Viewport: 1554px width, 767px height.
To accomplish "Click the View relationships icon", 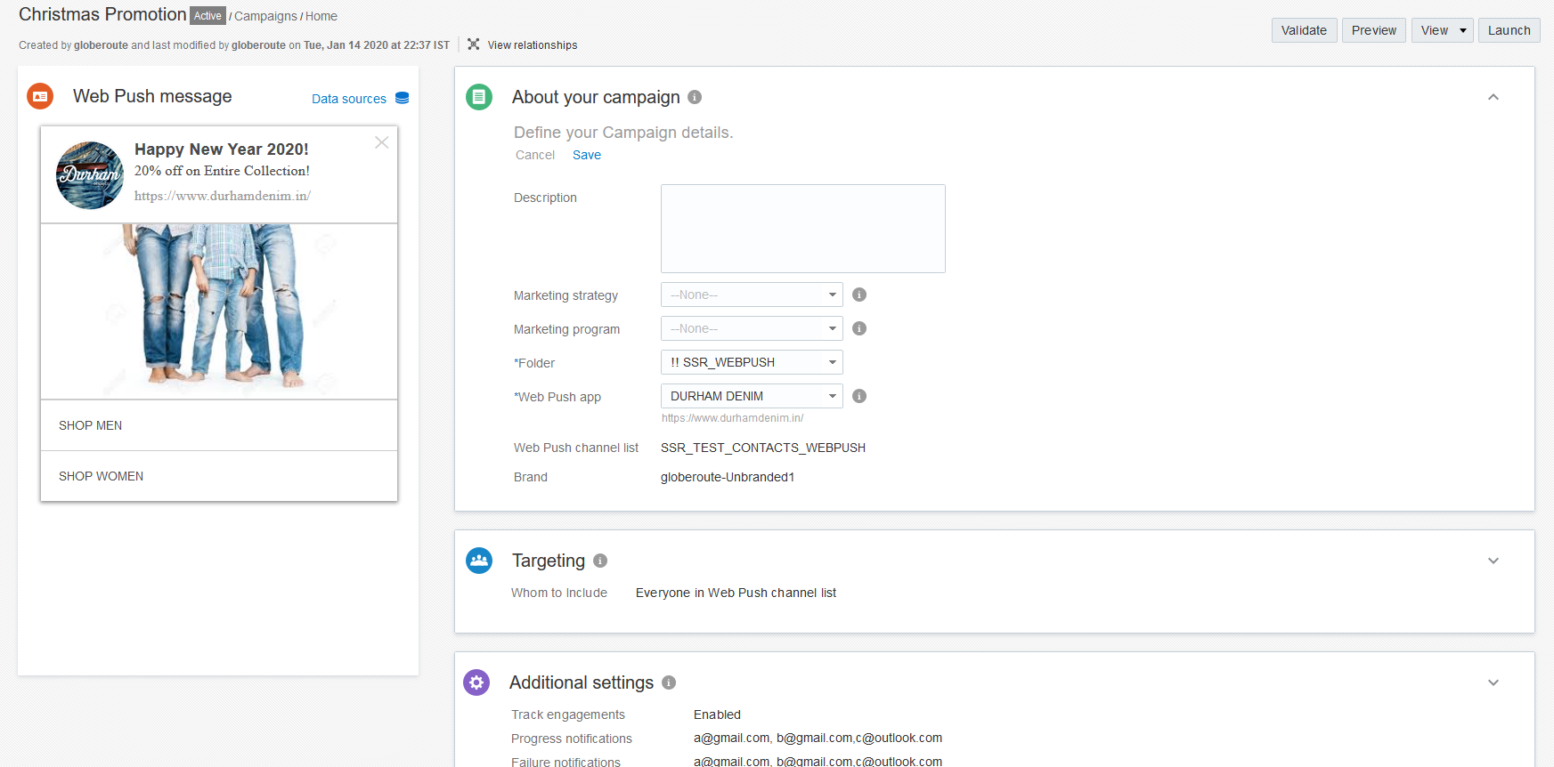I will [474, 44].
